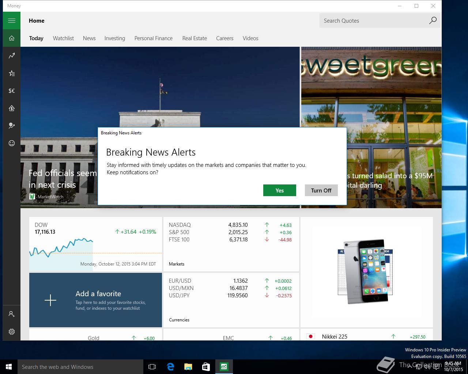Open the Settings gear in sidebar
This screenshot has height=374, width=468.
click(x=12, y=332)
